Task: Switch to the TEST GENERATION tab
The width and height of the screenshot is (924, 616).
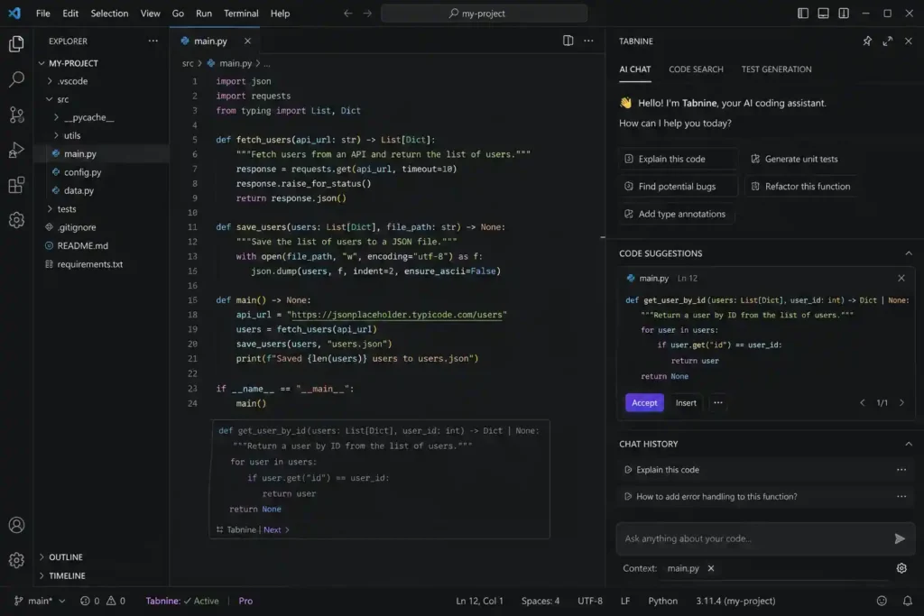Action: [x=776, y=69]
